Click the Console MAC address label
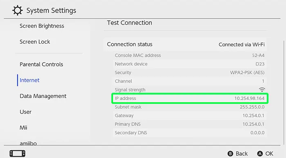The height and width of the screenshot is (158, 286). (x=138, y=55)
